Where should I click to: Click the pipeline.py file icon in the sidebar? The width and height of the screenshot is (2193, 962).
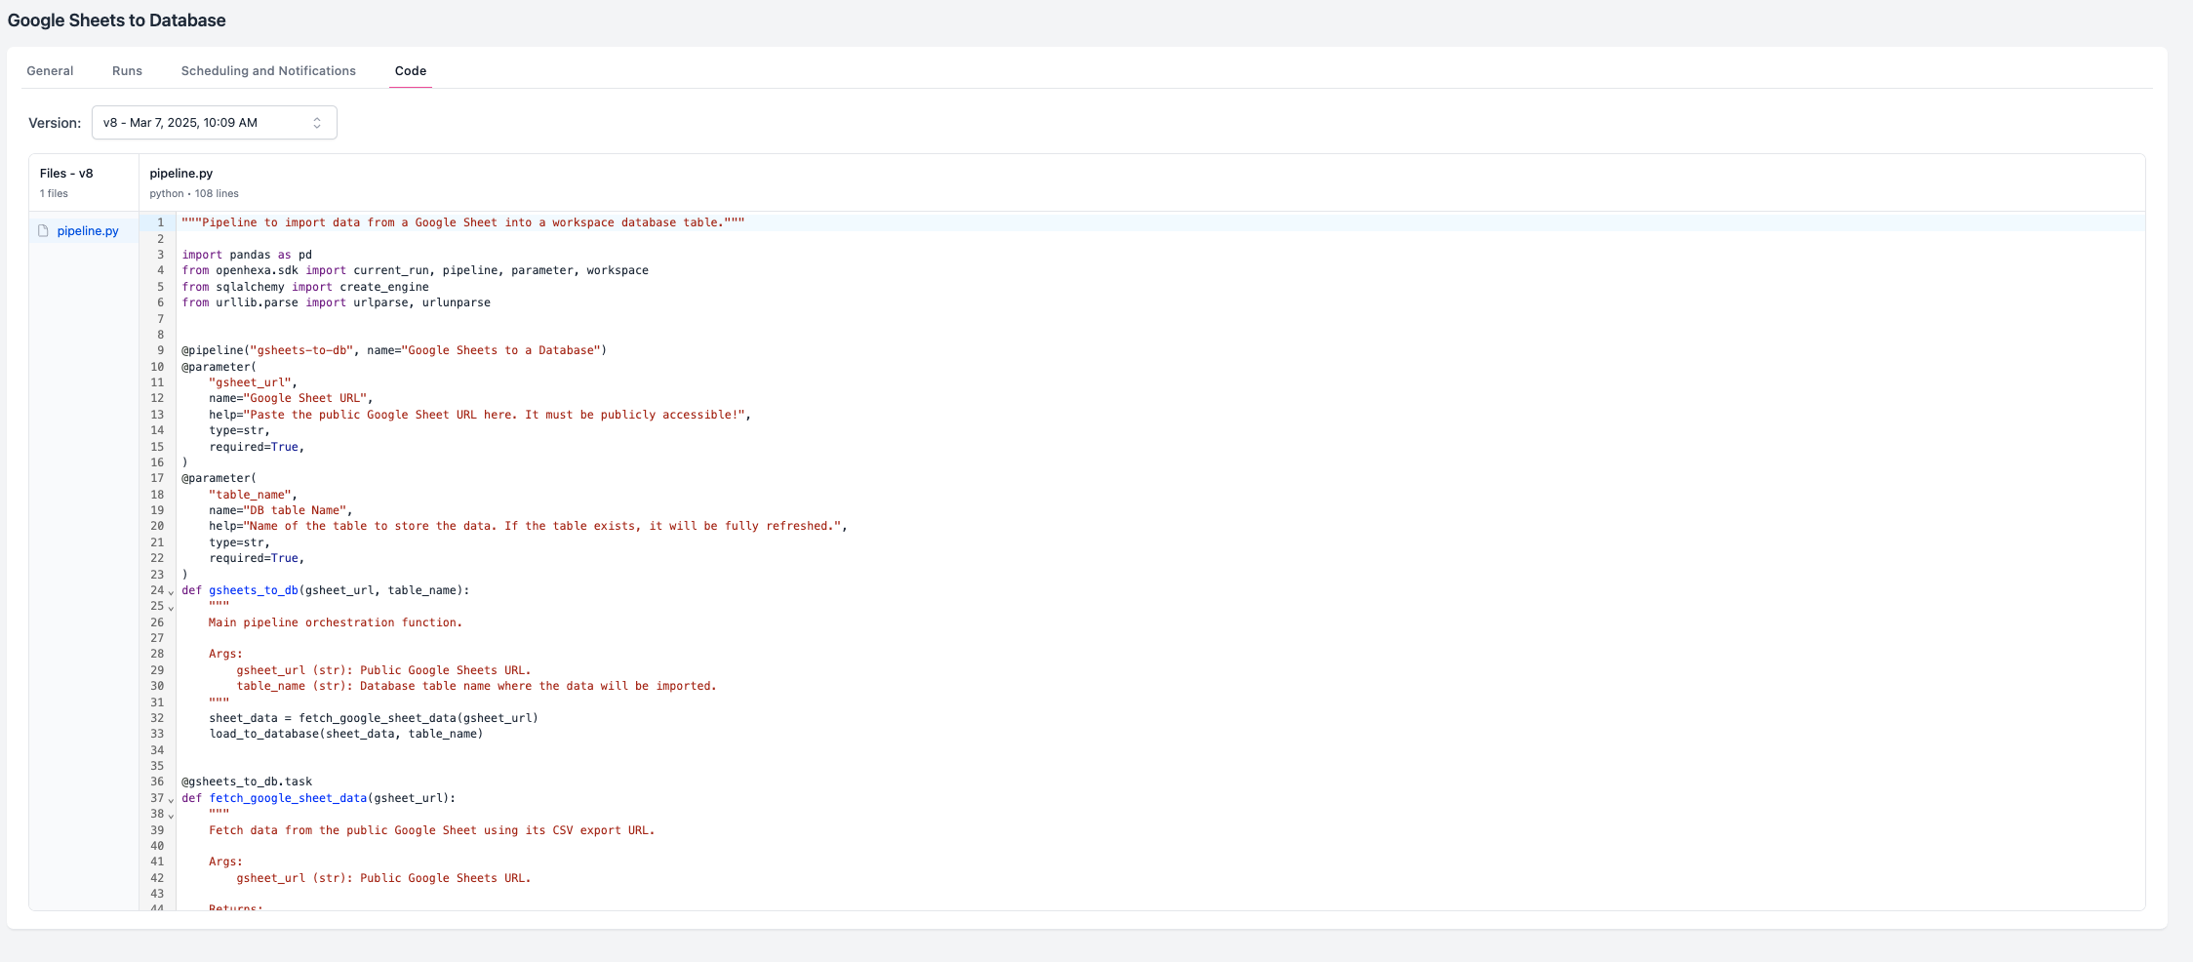pyautogui.click(x=43, y=230)
